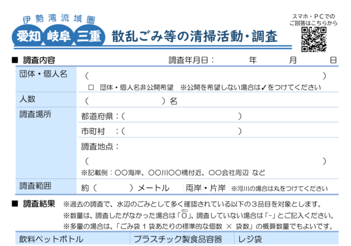This screenshot has height=246, width=351.
Task: Check the 団体・個人名非公開希望 checkbox
Action: 91,87
